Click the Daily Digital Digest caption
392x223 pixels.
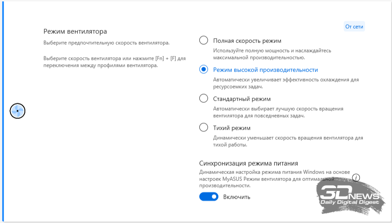pyautogui.click(x=350, y=202)
